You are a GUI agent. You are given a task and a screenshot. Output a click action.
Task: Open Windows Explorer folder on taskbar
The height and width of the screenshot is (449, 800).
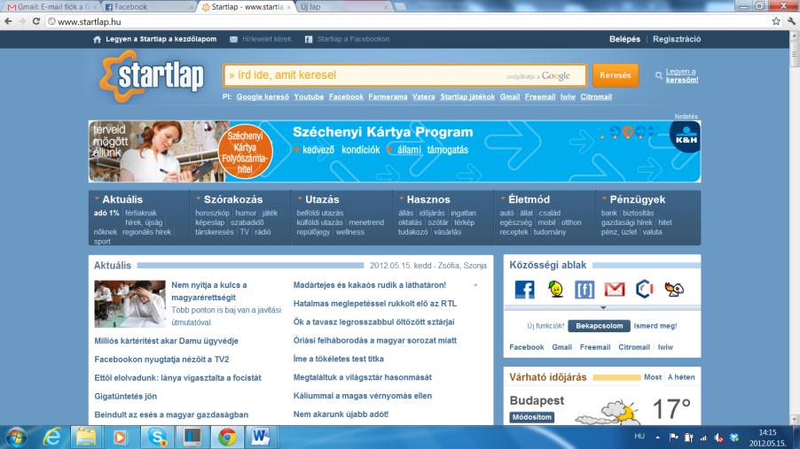coord(86,437)
